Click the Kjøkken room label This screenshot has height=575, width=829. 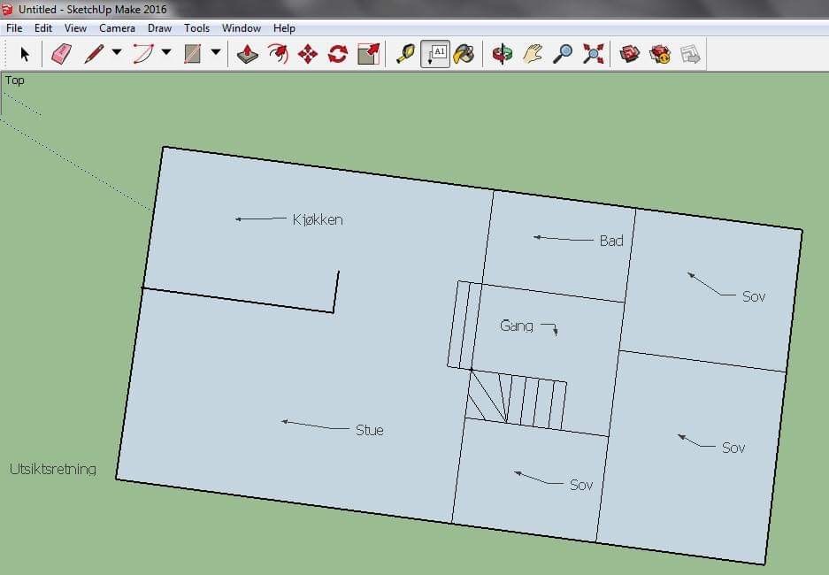[317, 219]
